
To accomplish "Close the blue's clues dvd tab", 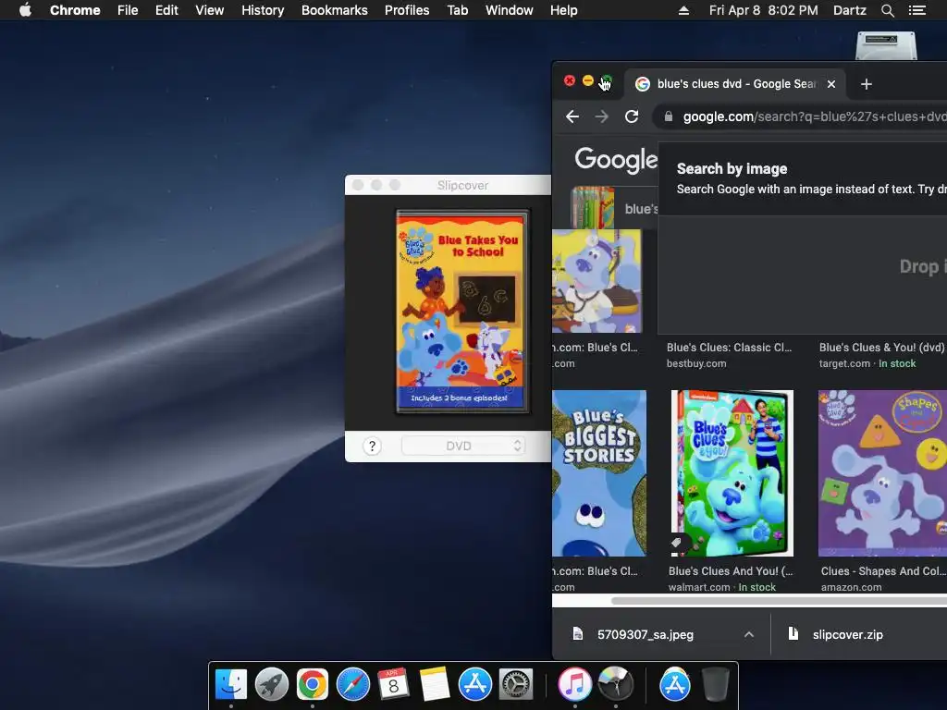I will coord(831,84).
